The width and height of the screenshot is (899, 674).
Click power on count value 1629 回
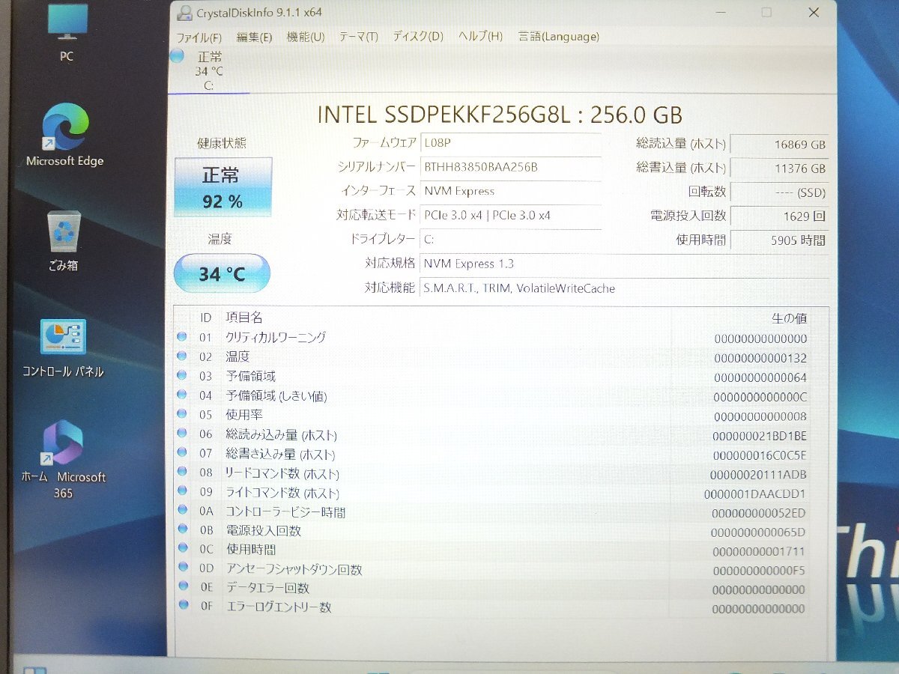780,216
